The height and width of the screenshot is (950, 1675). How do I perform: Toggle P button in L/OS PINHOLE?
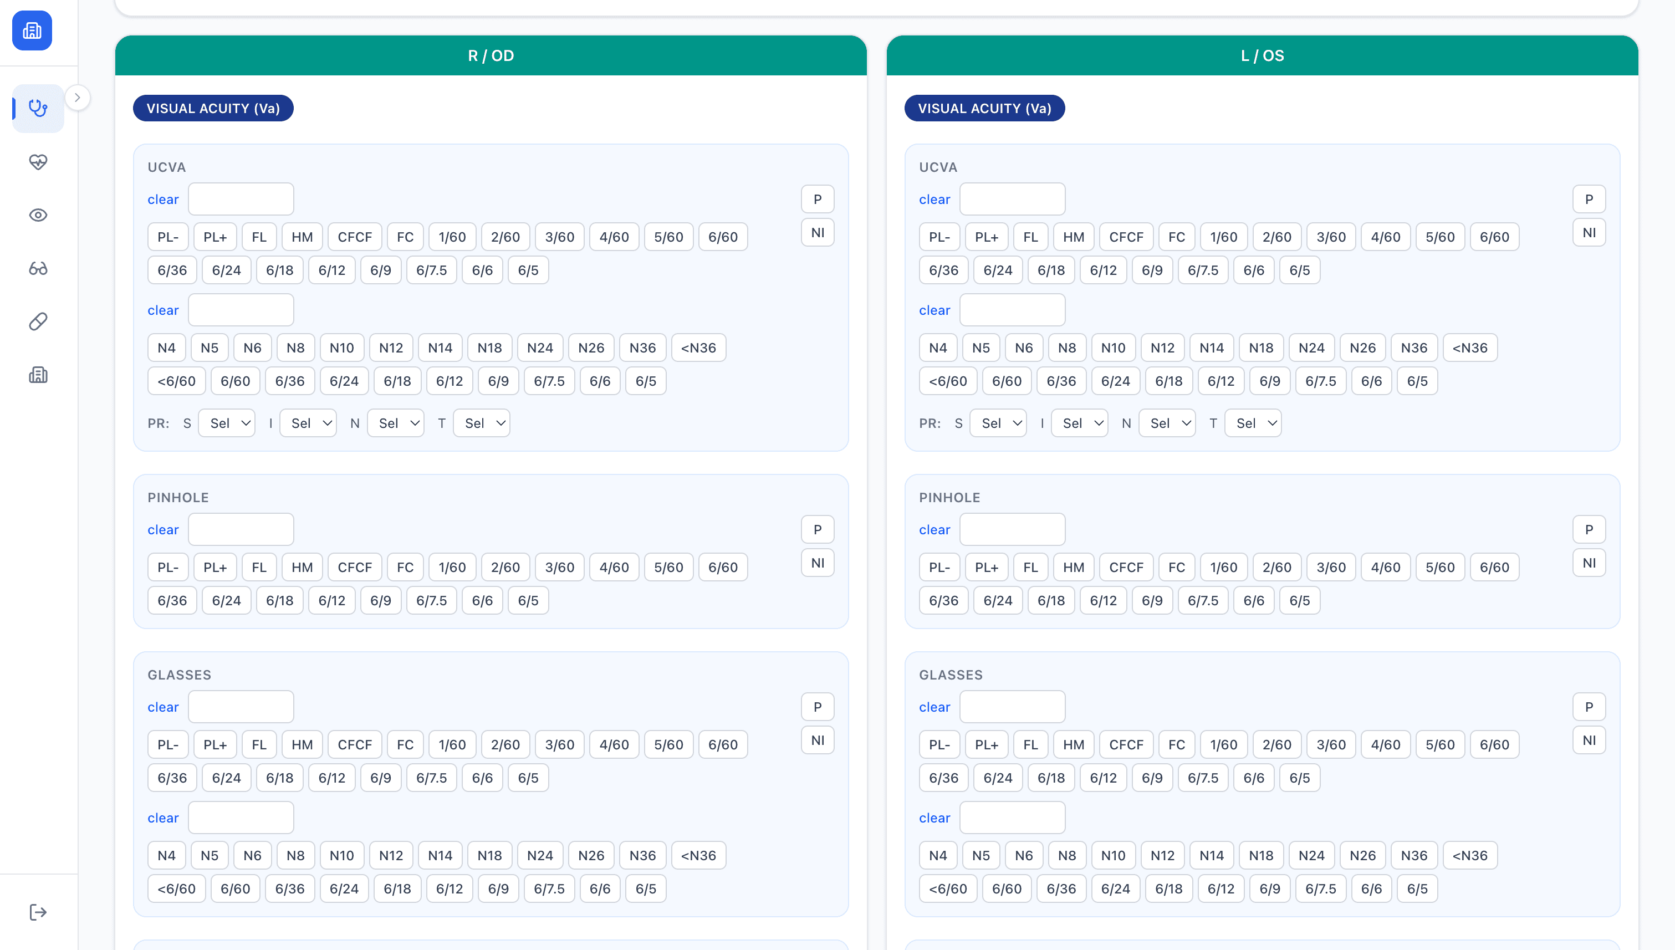(1589, 530)
